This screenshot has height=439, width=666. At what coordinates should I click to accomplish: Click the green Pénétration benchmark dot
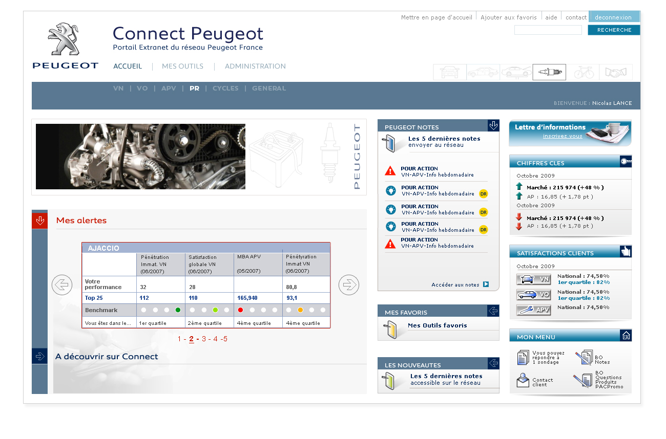click(178, 310)
